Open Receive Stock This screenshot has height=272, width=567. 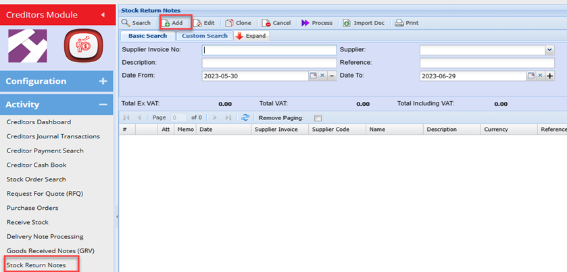[x=28, y=222]
